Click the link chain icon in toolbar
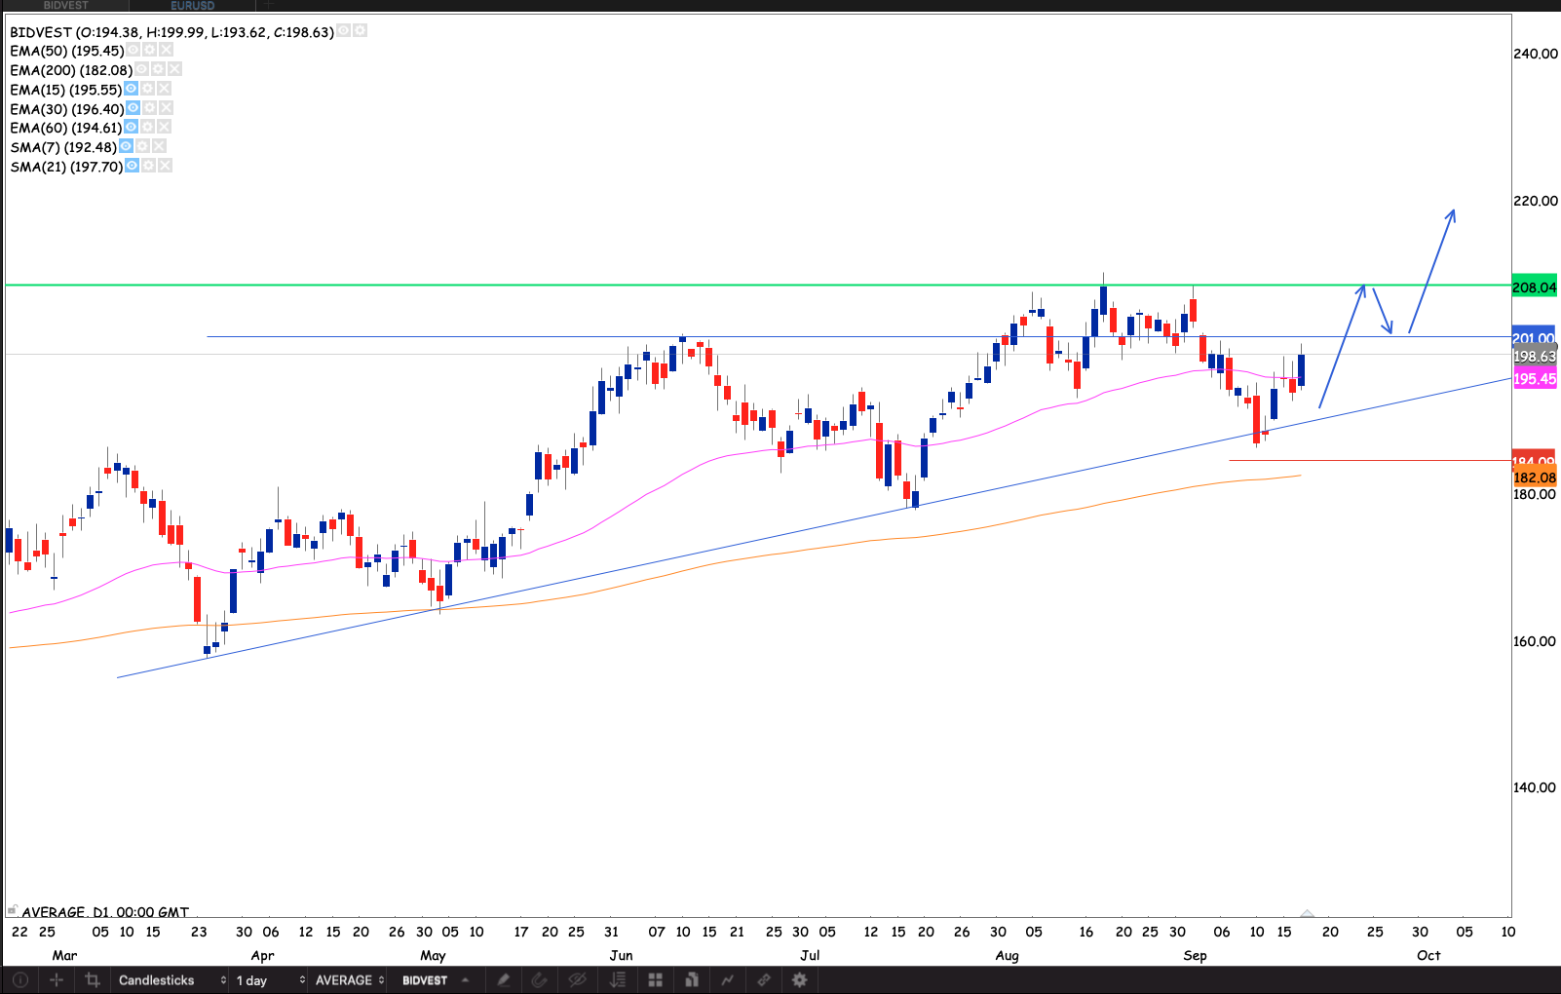Viewport: 1561px width, 994px height. tap(764, 980)
